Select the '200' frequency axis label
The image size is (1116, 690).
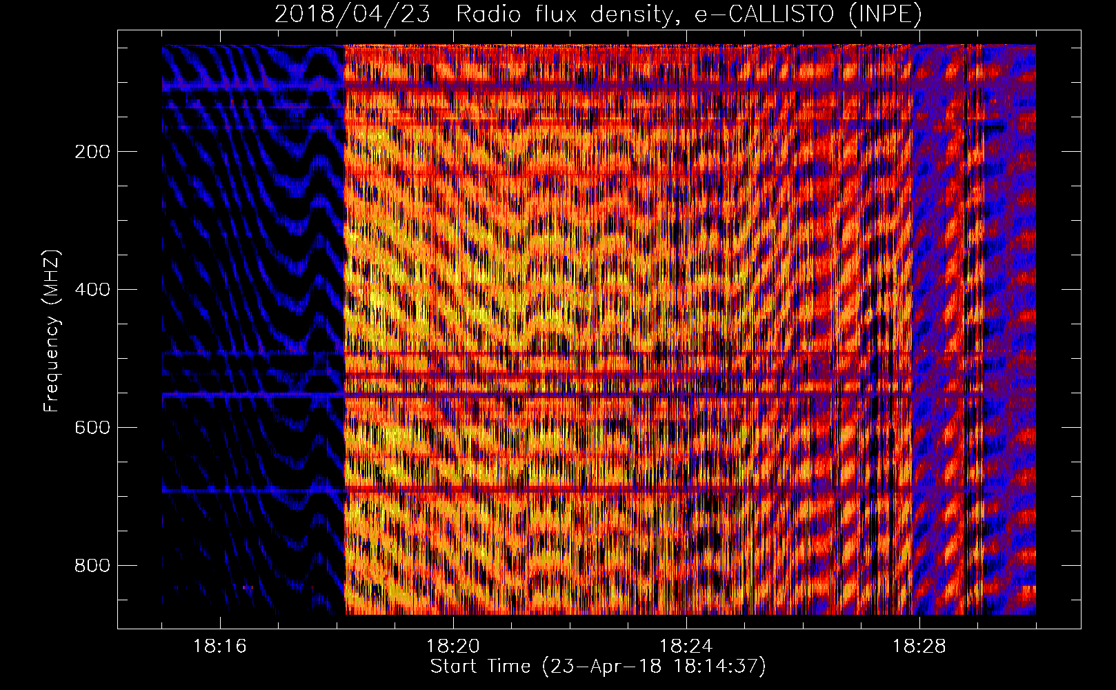(92, 152)
